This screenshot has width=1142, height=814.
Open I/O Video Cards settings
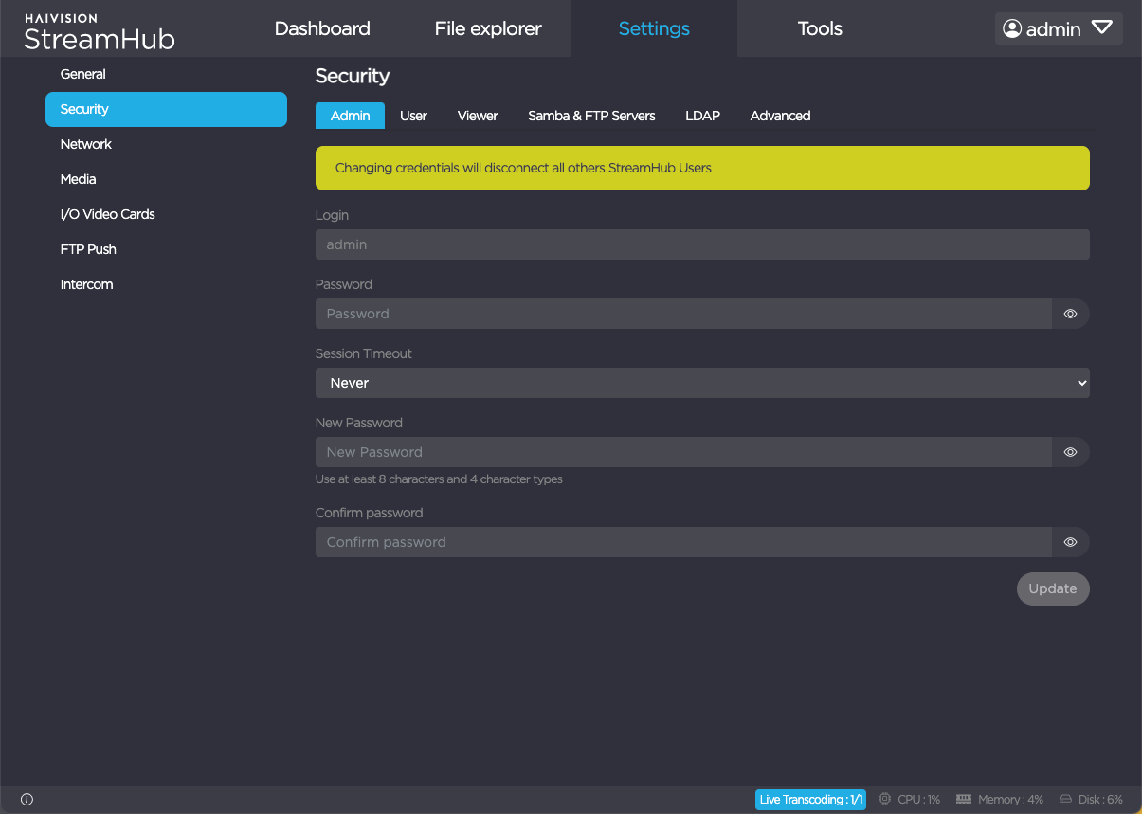click(108, 214)
